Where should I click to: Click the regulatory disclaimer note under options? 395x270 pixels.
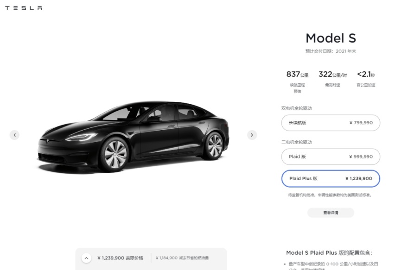330,195
